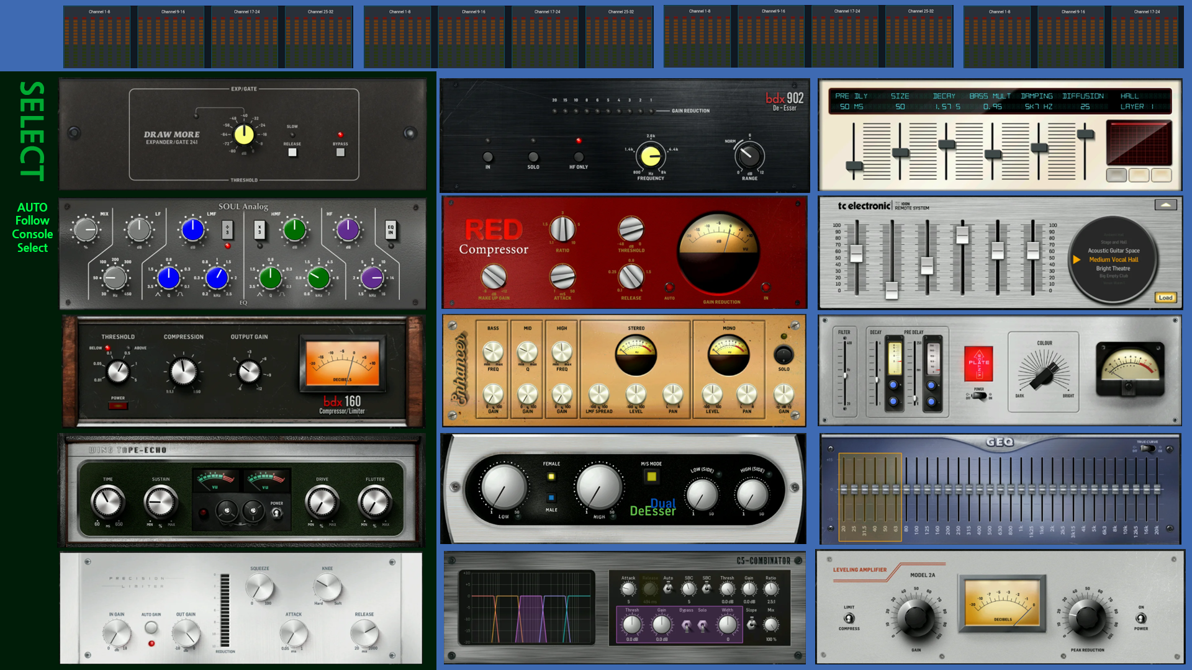Adjust the FILTER slider on Vintage Plate
Screen dimensions: 1192x670
click(x=844, y=375)
